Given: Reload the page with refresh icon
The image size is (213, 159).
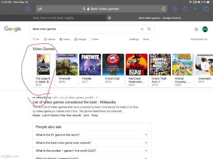Looking at the screenshot, I should pos(164,9).
